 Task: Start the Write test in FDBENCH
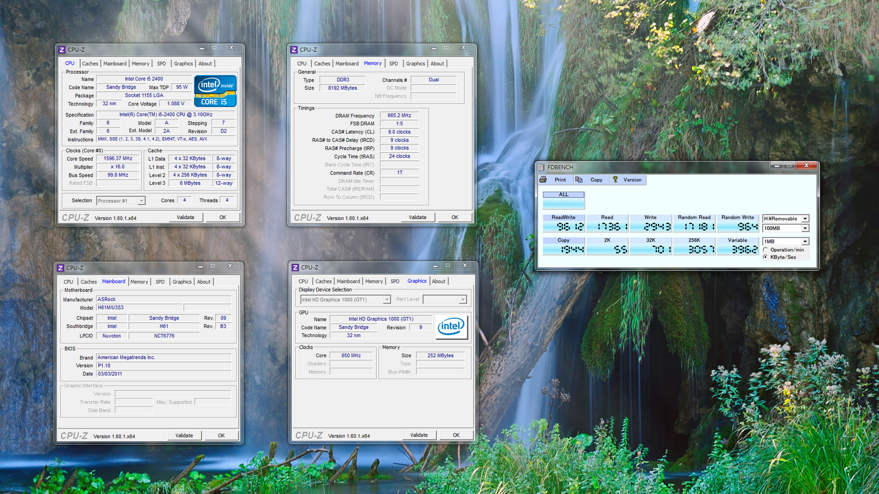pos(650,223)
